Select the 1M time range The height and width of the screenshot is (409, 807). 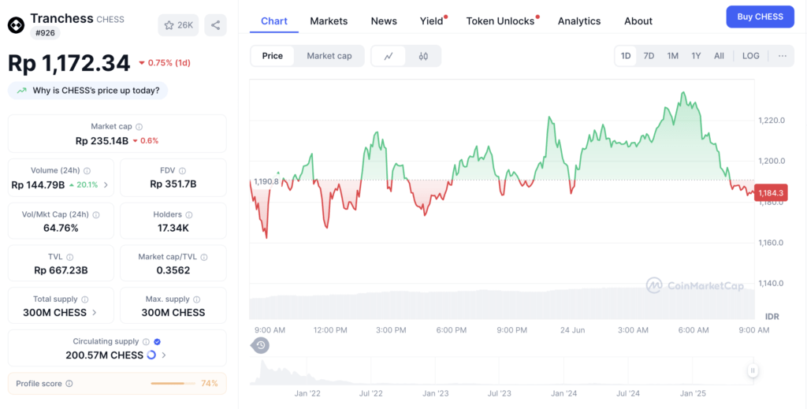point(673,56)
